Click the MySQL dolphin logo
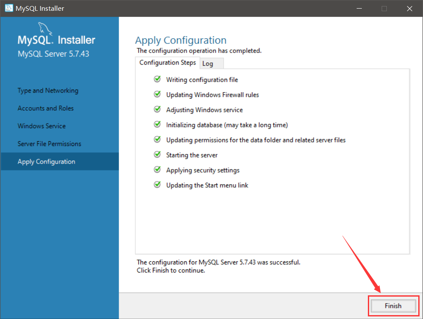423x319 pixels. 45,29
